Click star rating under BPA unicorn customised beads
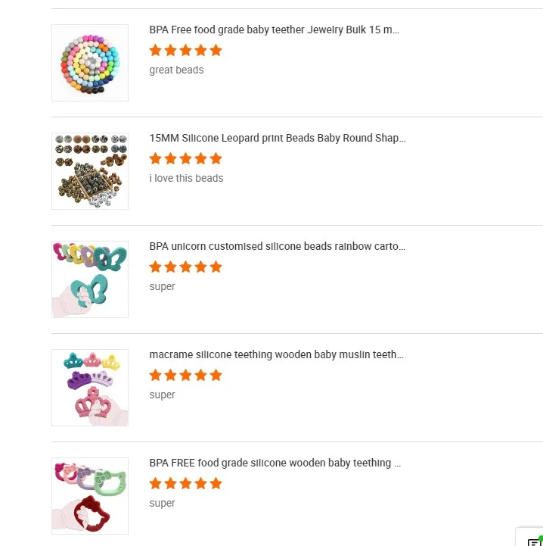Image resolution: width=543 pixels, height=546 pixels. tap(185, 267)
